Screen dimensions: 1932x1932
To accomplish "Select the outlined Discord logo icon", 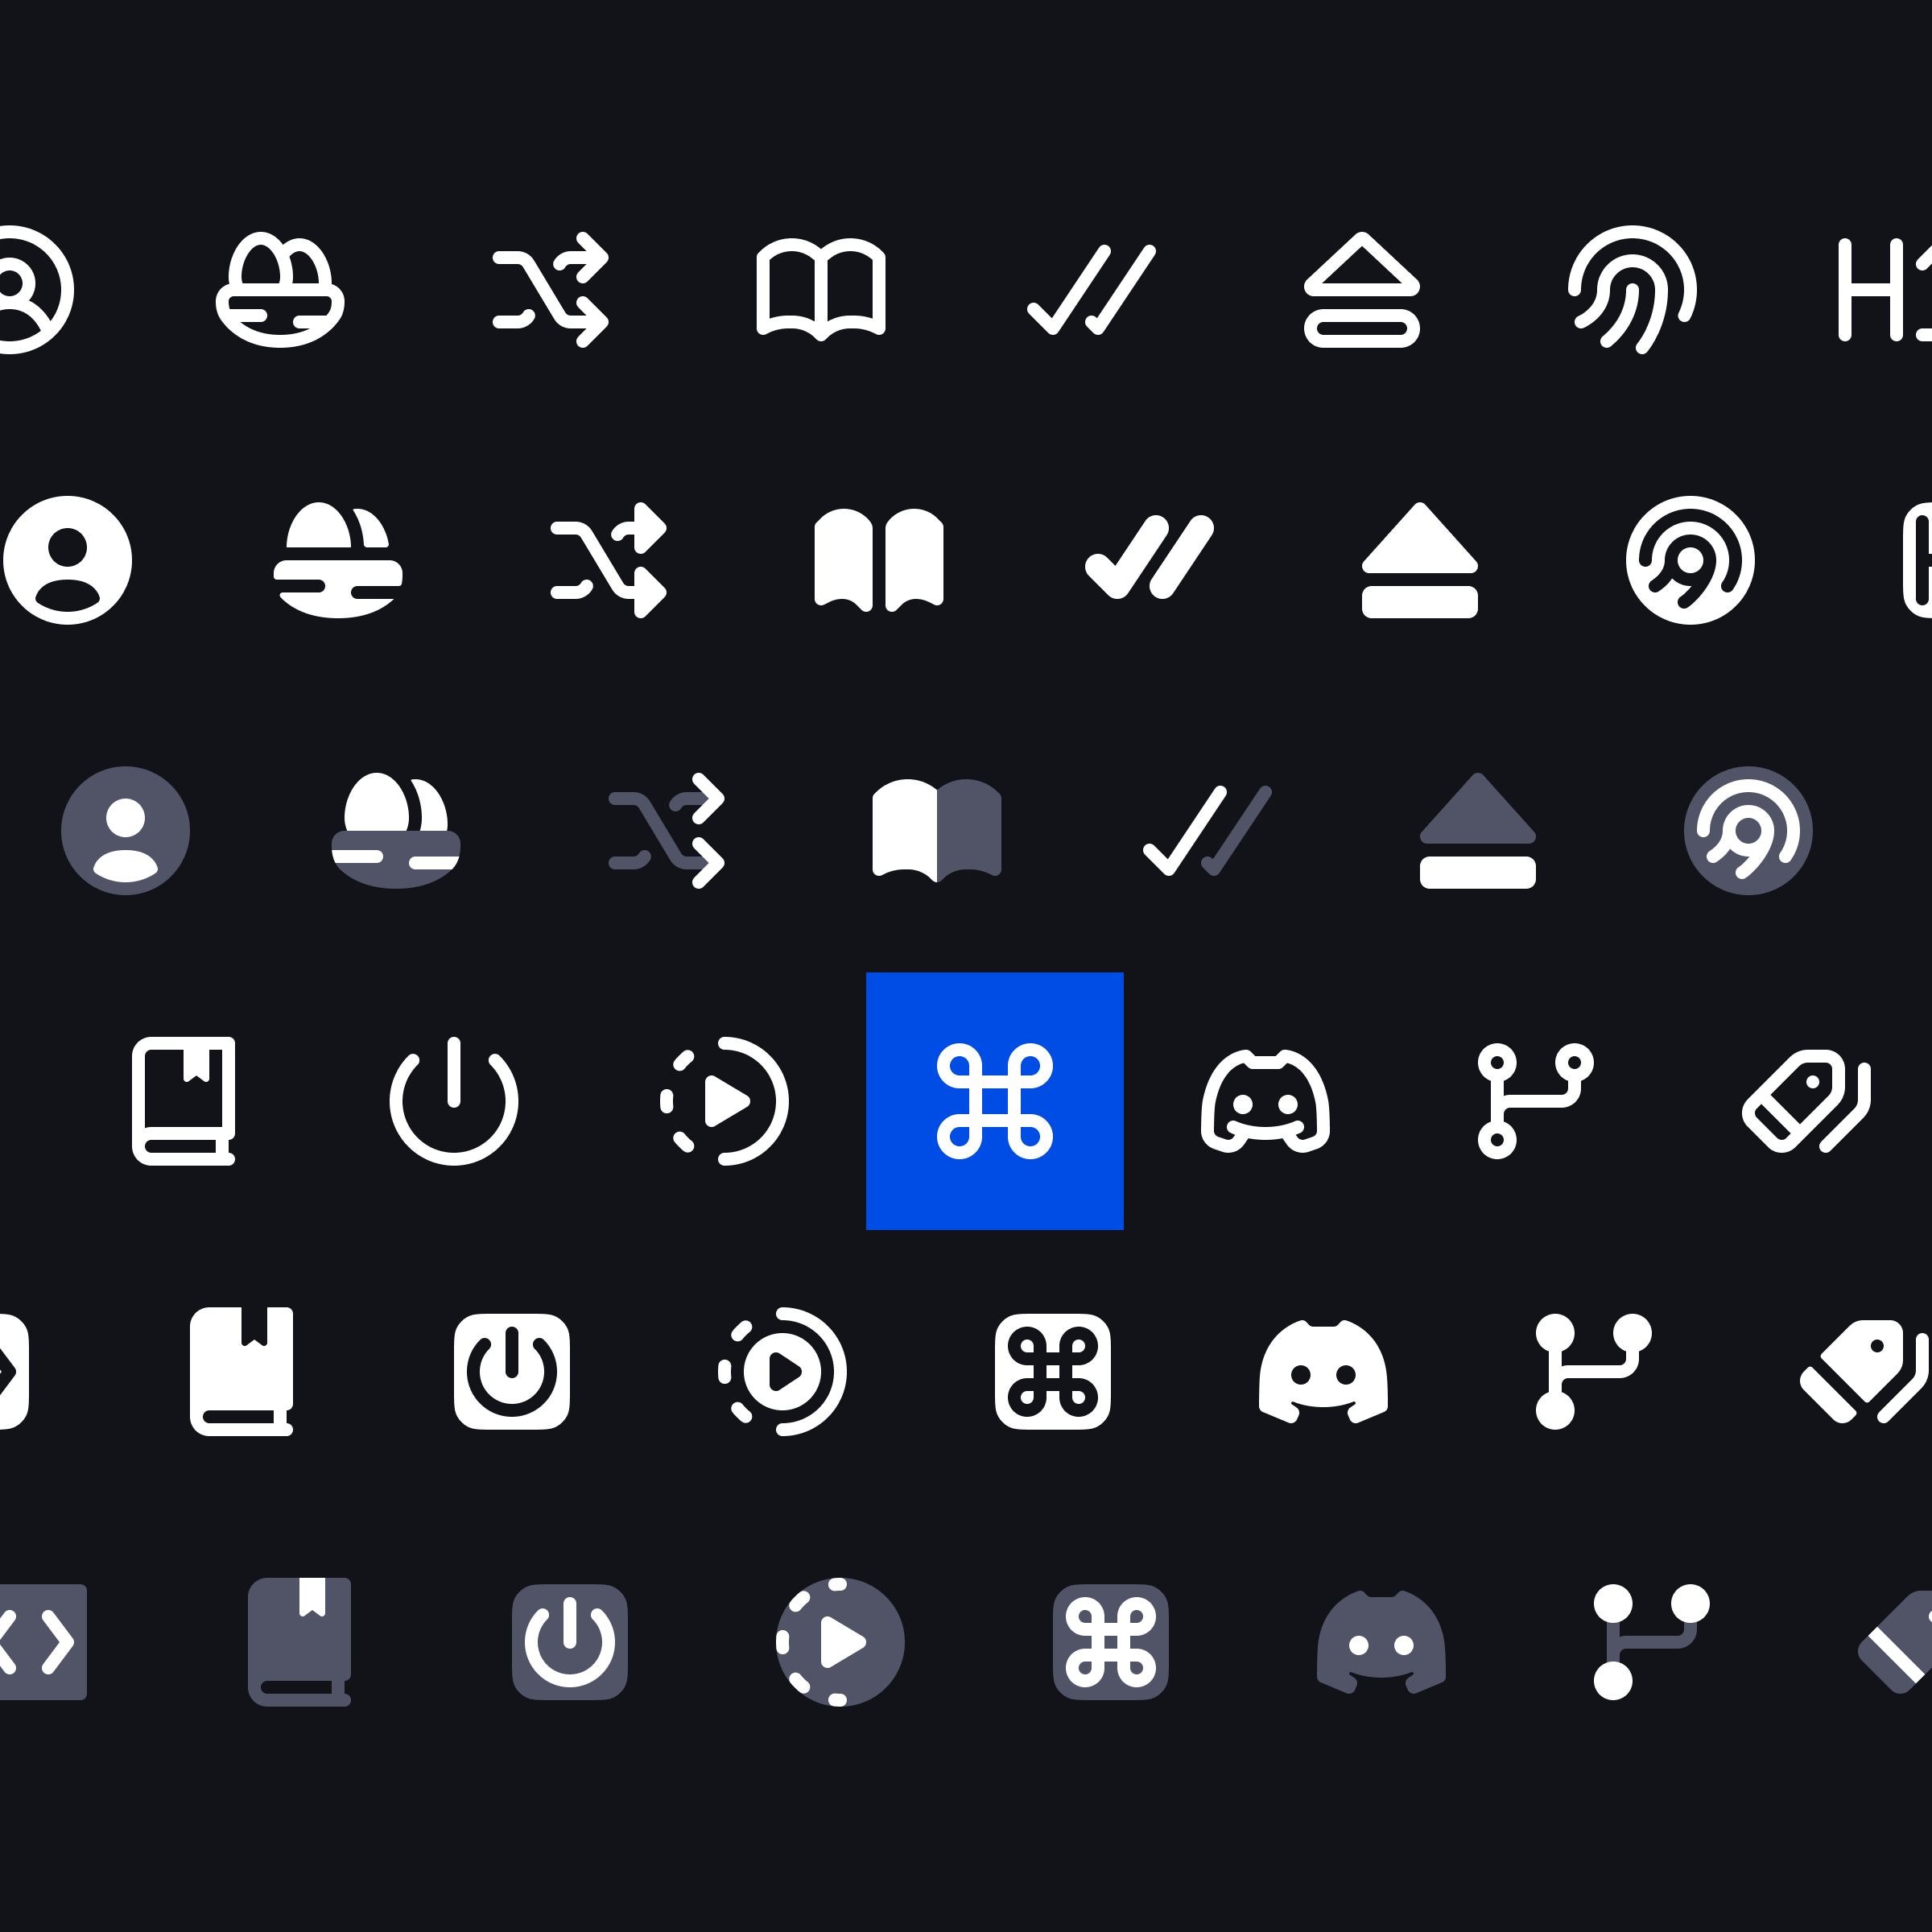I will pos(1265,1101).
